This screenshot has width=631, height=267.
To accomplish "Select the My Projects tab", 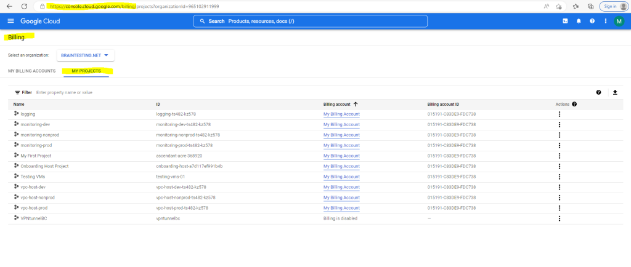I will pyautogui.click(x=86, y=71).
